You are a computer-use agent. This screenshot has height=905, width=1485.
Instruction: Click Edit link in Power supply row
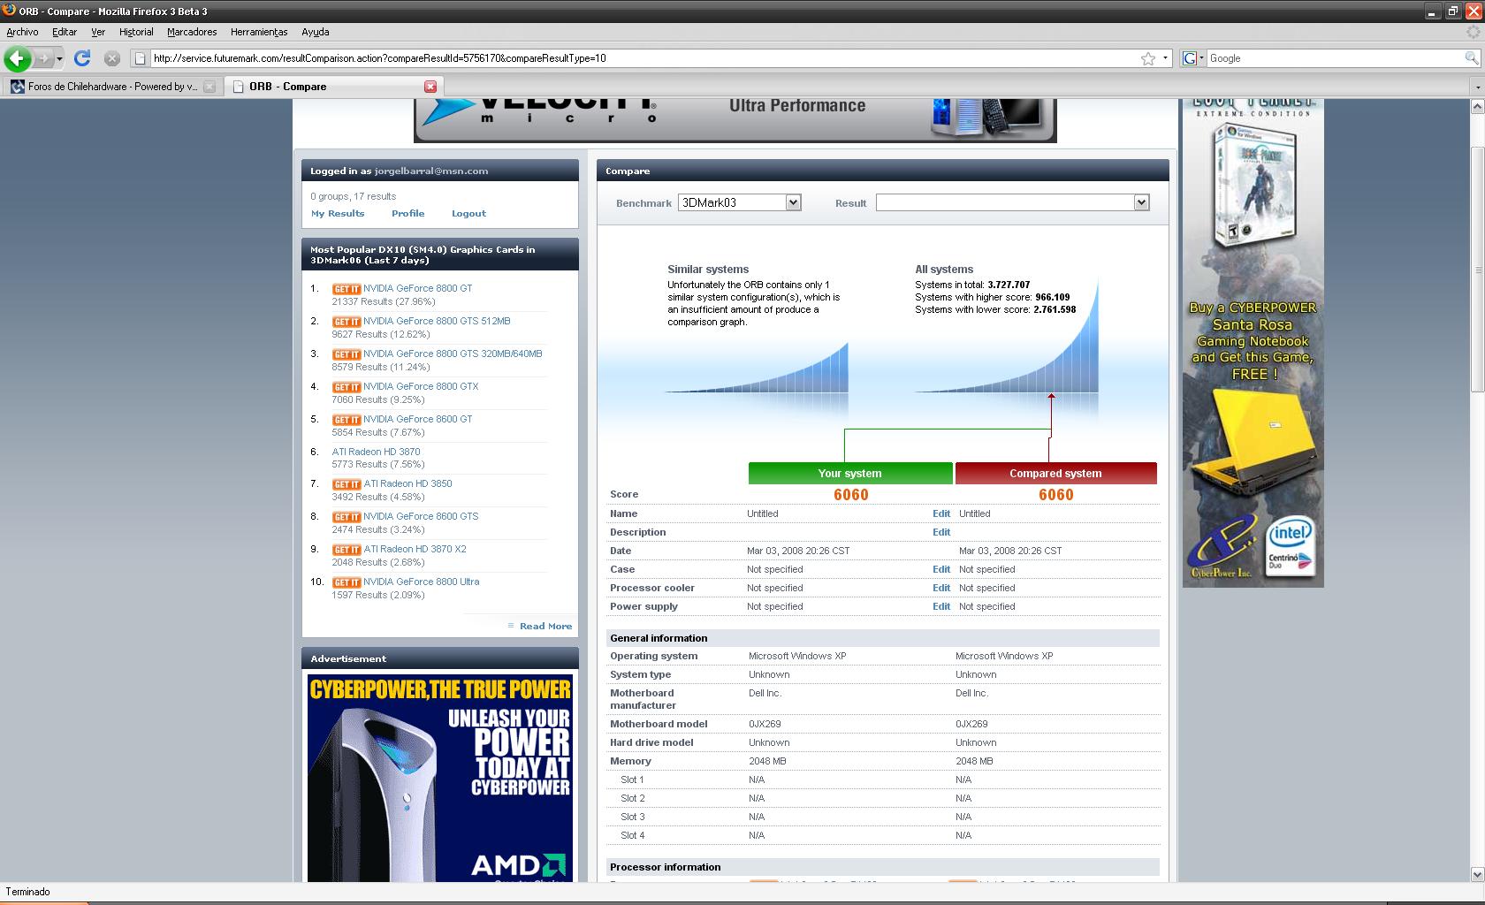pos(941,606)
